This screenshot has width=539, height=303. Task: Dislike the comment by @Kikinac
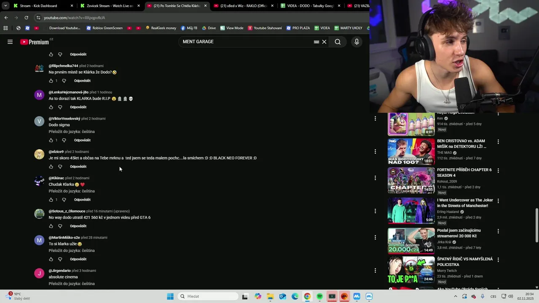coord(64,200)
